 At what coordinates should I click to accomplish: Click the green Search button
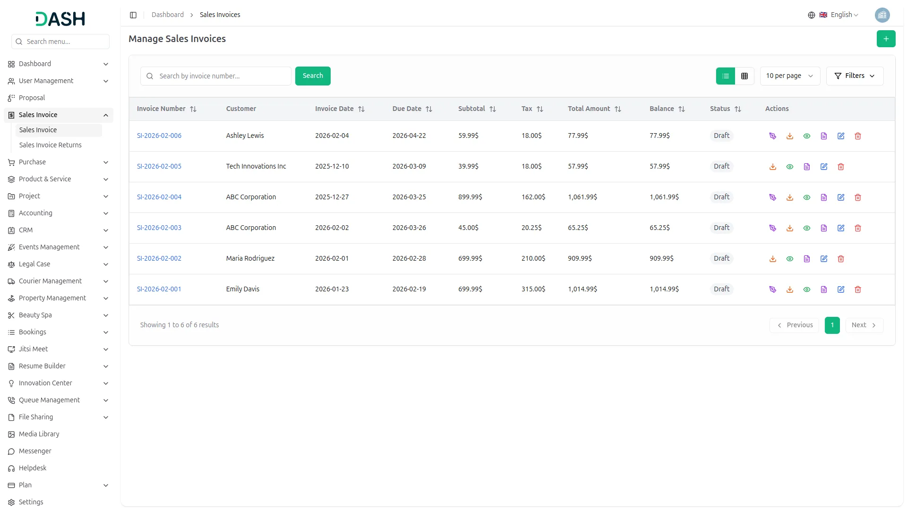tap(313, 76)
